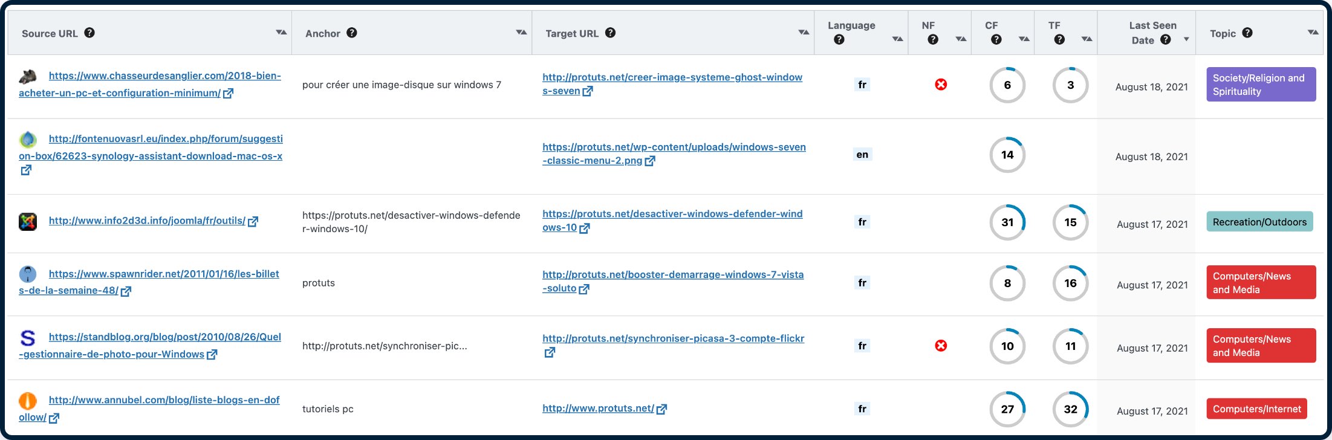Click the Anchor help question-mark icon
Viewport: 1332px width, 440px height.
352,33
